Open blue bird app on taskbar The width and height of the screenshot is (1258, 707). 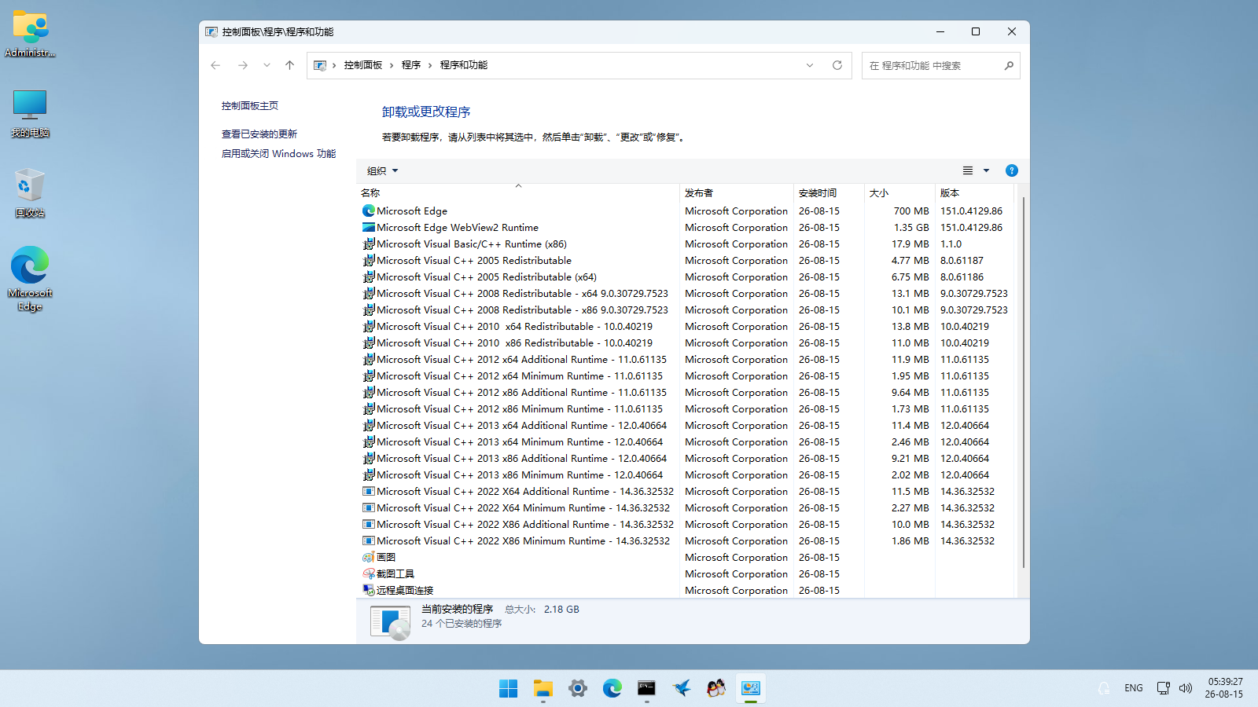pyautogui.click(x=682, y=689)
